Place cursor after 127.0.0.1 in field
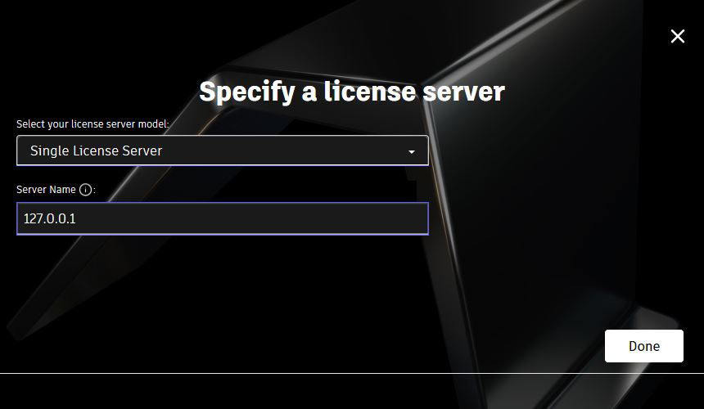This screenshot has width=704, height=409. tap(77, 219)
